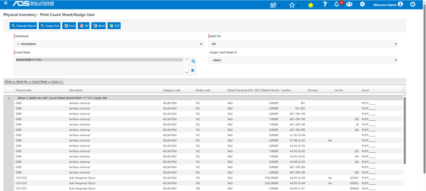The image size is (426, 191).
Task: Click location cell A1-R6-S2-B2
Action: tap(297, 141)
